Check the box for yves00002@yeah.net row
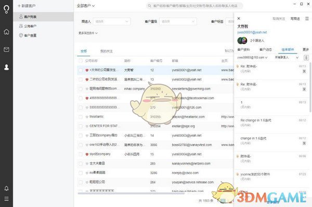Viewport: 312px width, 207px height. (81, 79)
